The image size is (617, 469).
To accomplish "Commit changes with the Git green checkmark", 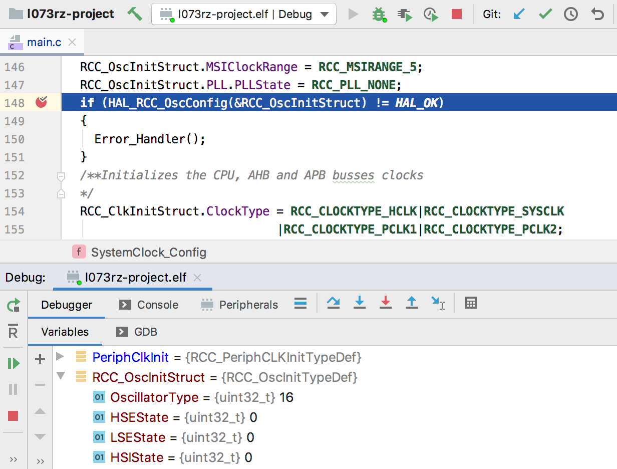I will [545, 14].
